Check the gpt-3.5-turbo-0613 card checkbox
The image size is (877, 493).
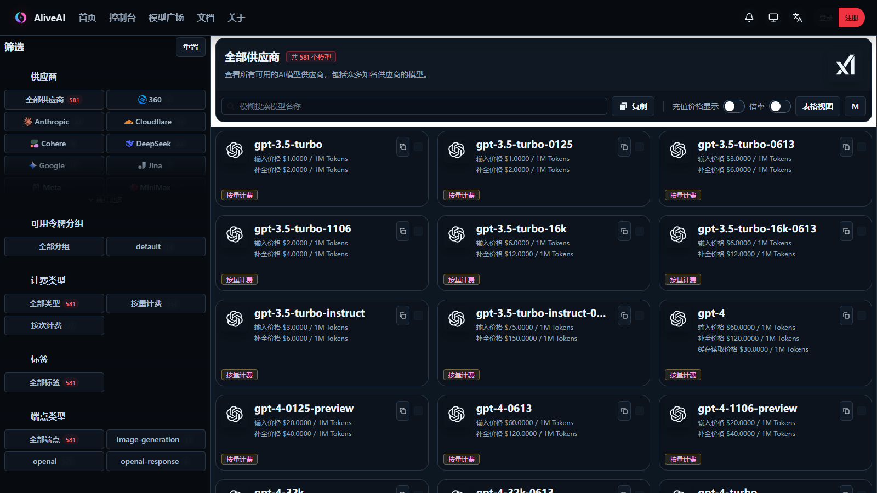(x=862, y=147)
